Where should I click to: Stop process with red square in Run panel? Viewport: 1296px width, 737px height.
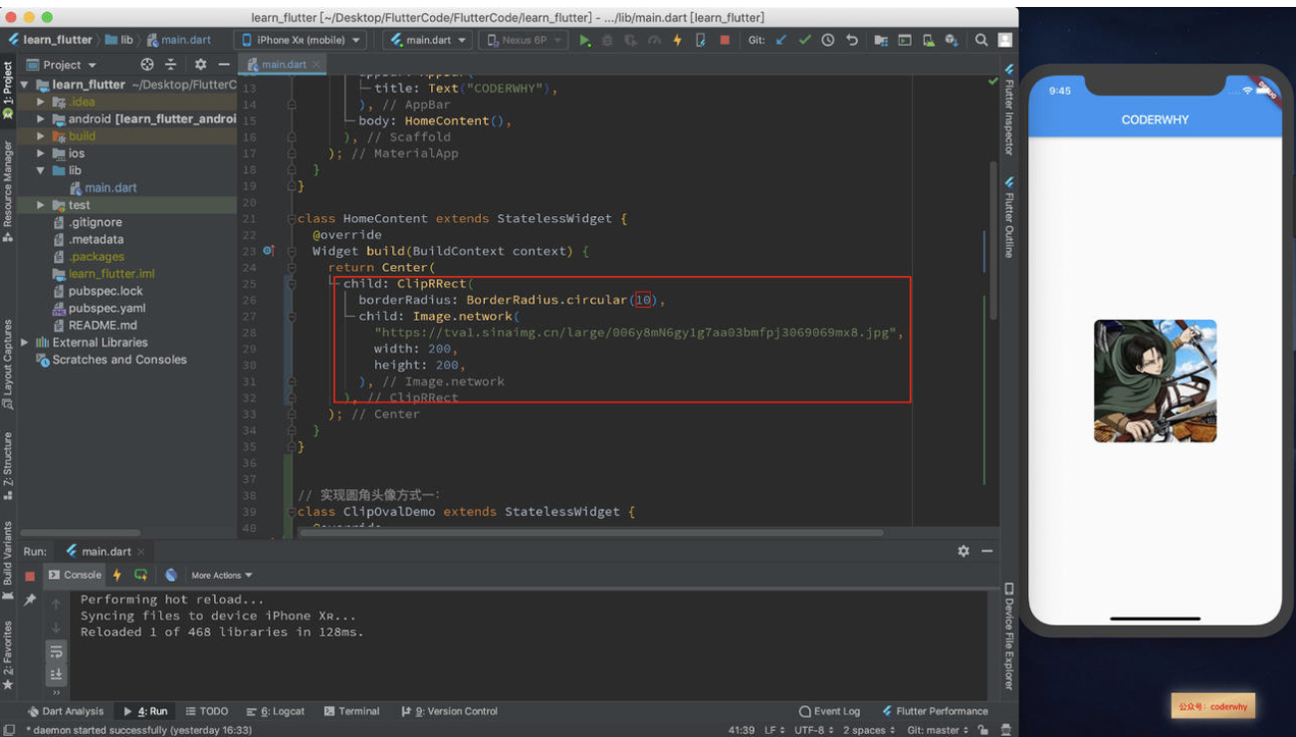pos(30,576)
